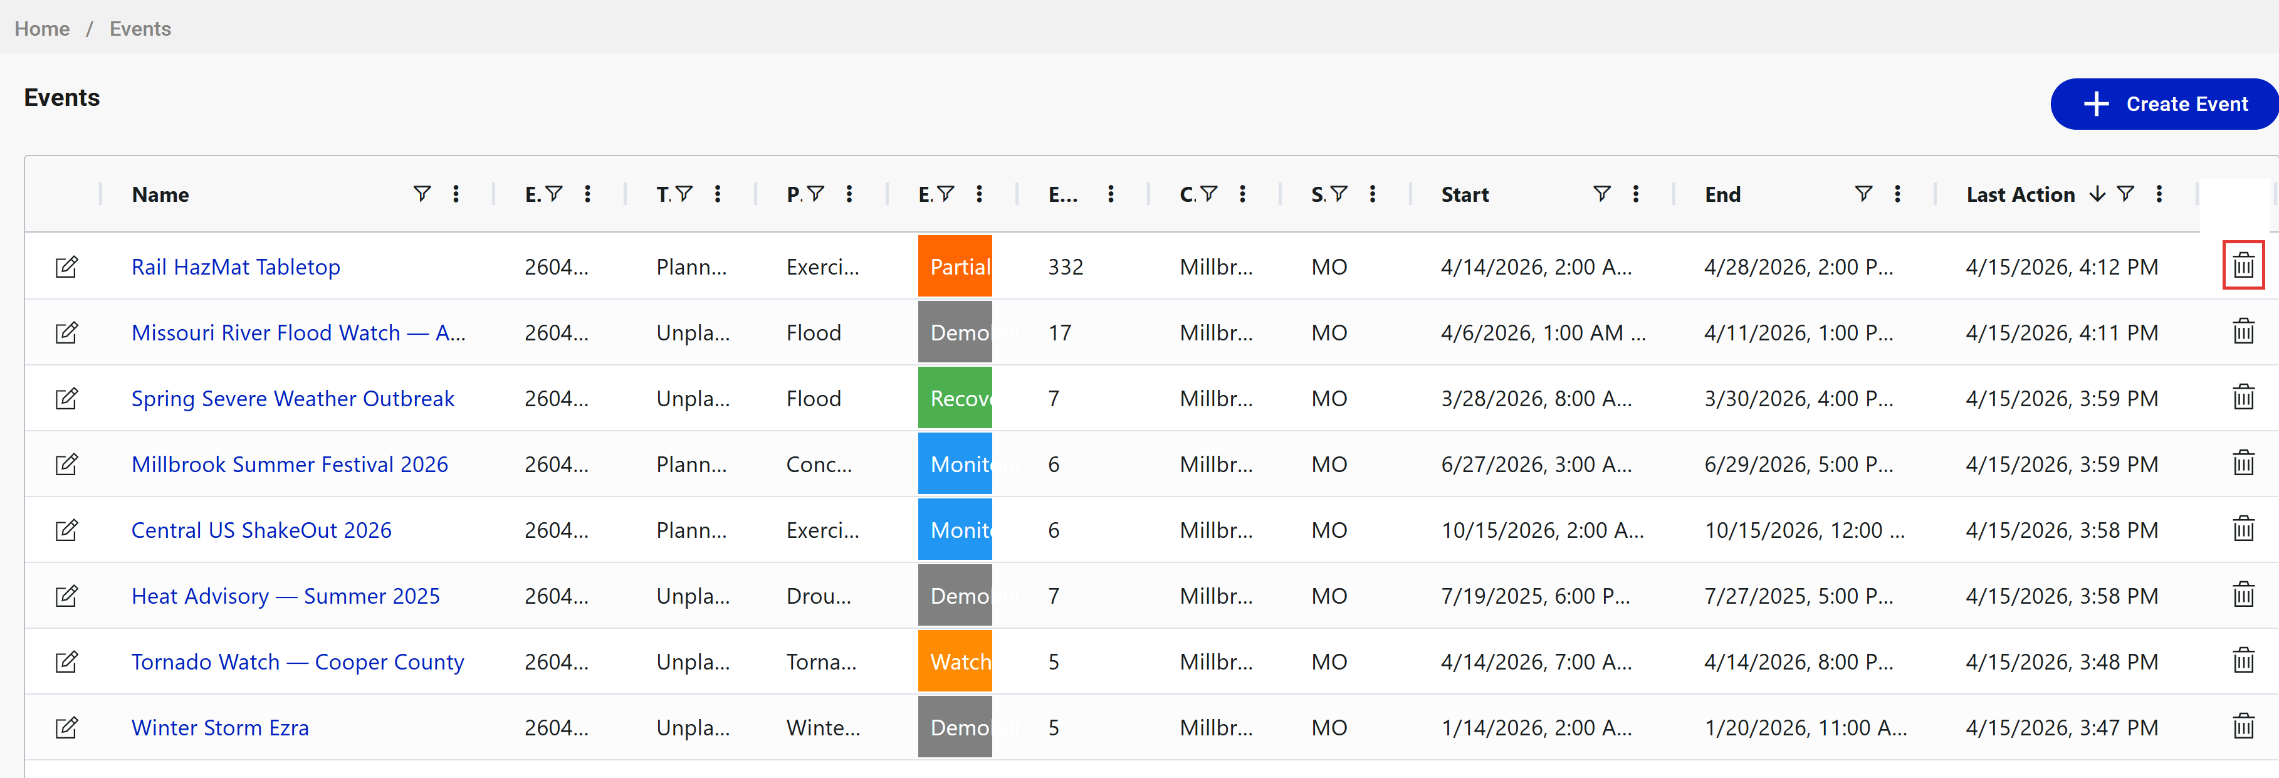Delete the Rail HazMat Tabletop event
Viewport: 2279px width, 778px height.
[2243, 265]
